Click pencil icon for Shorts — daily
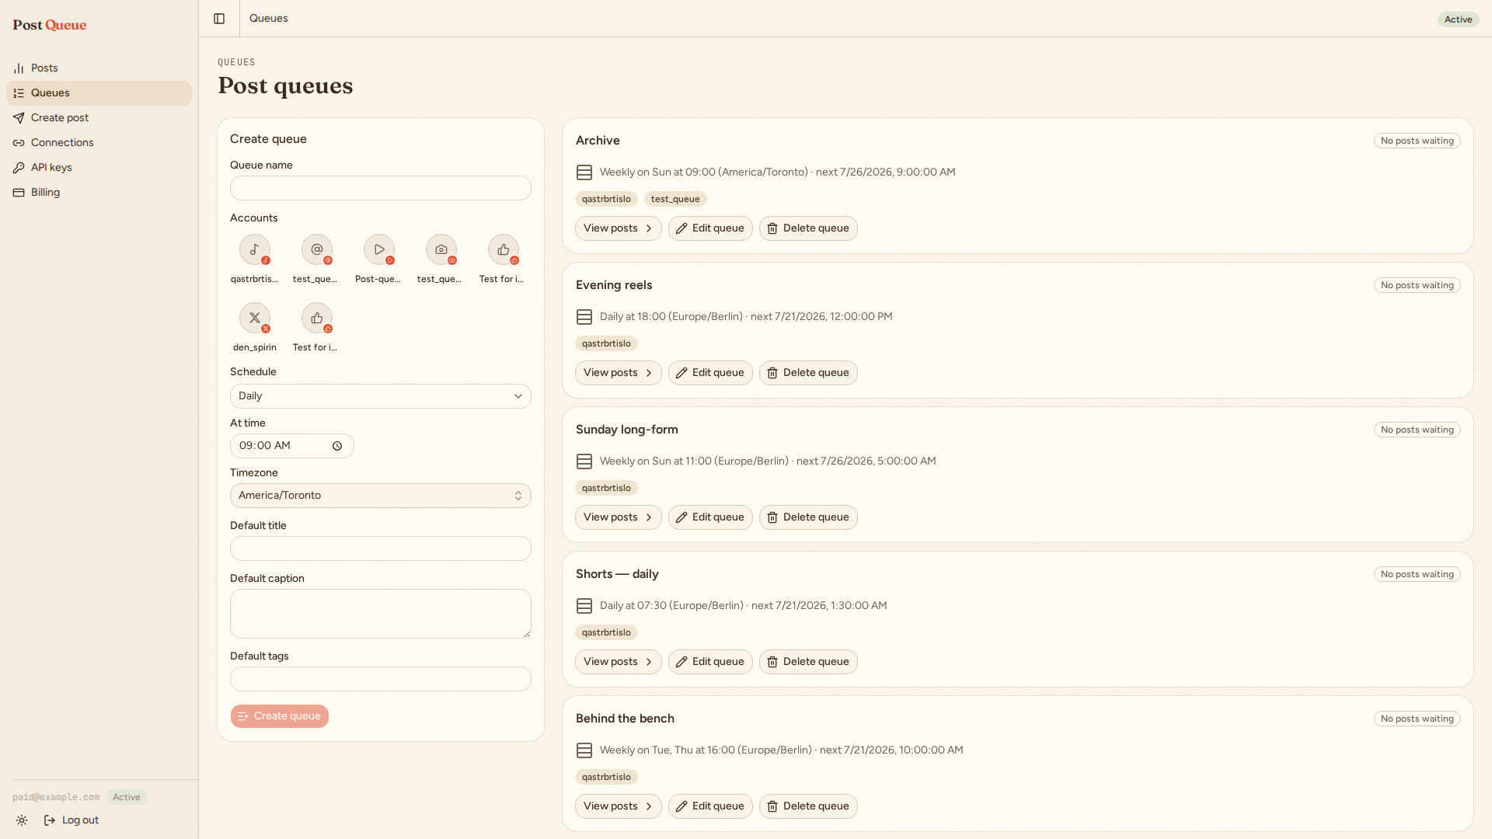 tap(682, 662)
